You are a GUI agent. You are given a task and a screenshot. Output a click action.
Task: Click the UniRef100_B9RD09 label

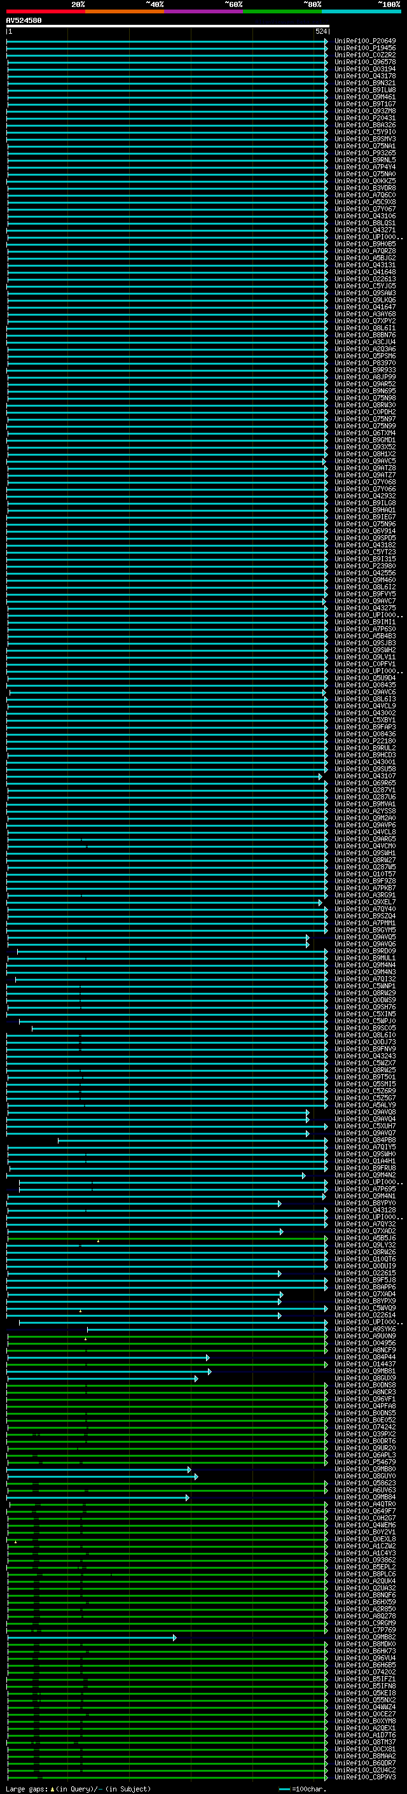(365, 951)
